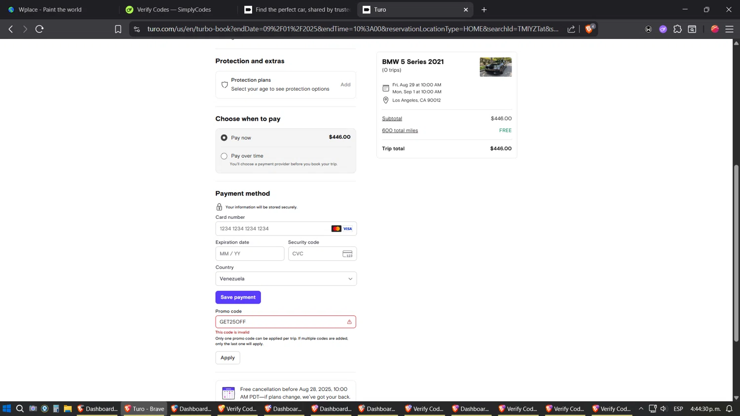The width and height of the screenshot is (740, 416).
Task: Open the Leo AI purple icon
Action: click(x=663, y=29)
